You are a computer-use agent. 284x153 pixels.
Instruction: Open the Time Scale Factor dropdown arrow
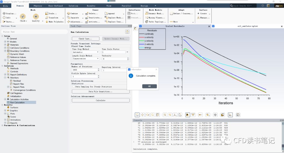click(127, 52)
